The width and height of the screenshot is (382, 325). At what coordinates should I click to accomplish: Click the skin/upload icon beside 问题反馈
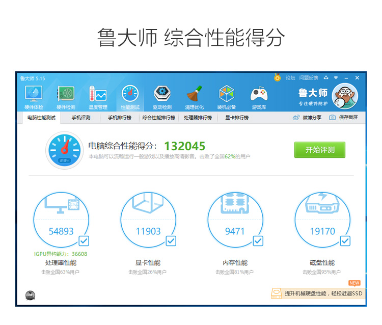point(326,78)
